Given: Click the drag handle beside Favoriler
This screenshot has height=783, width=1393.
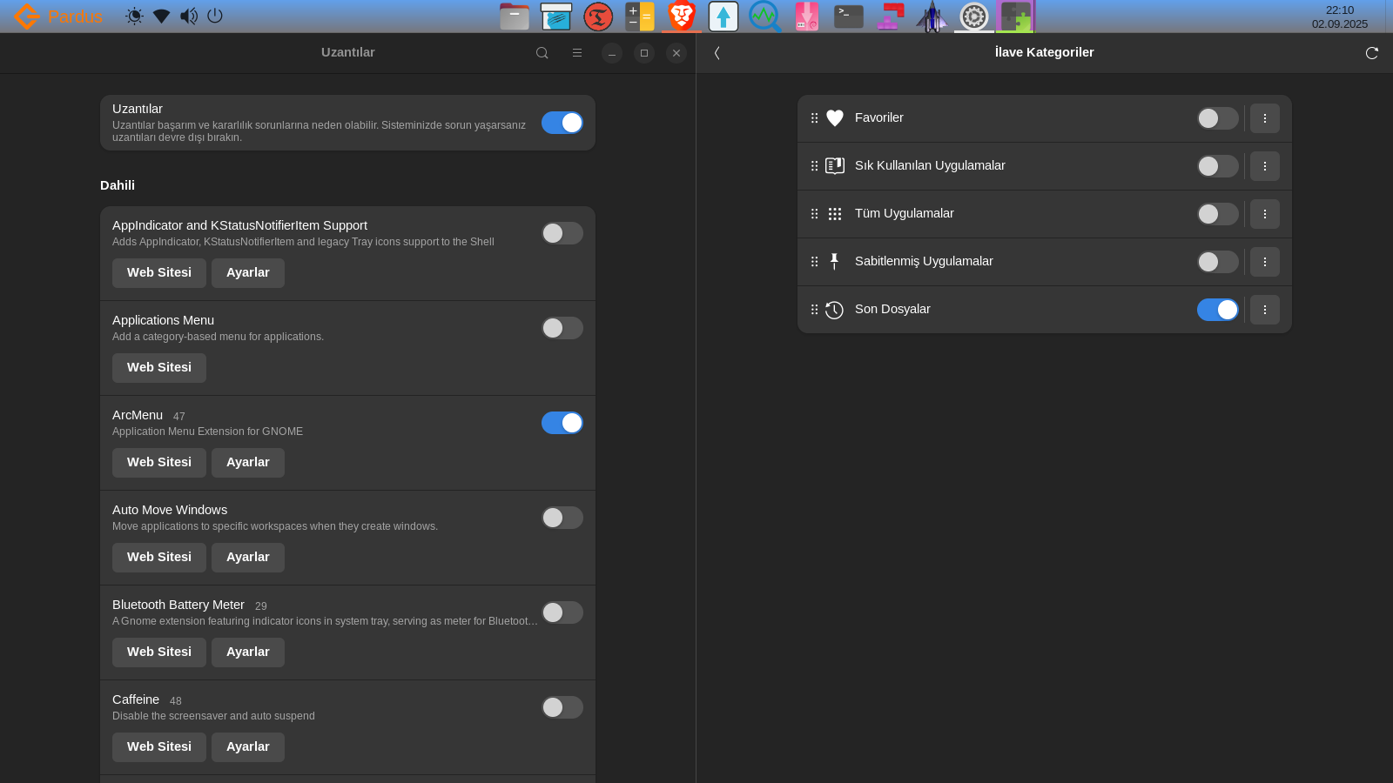Looking at the screenshot, I should click(x=814, y=118).
